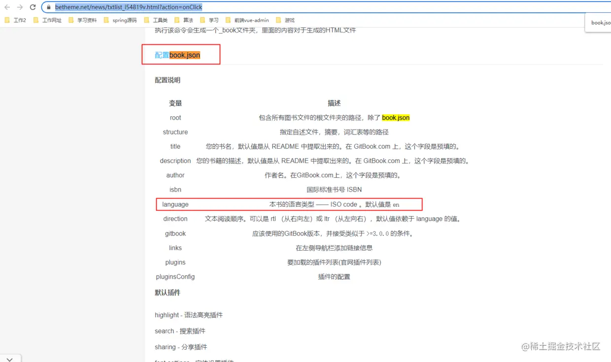Go back to the previous page
The image size is (611, 362).
point(7,7)
